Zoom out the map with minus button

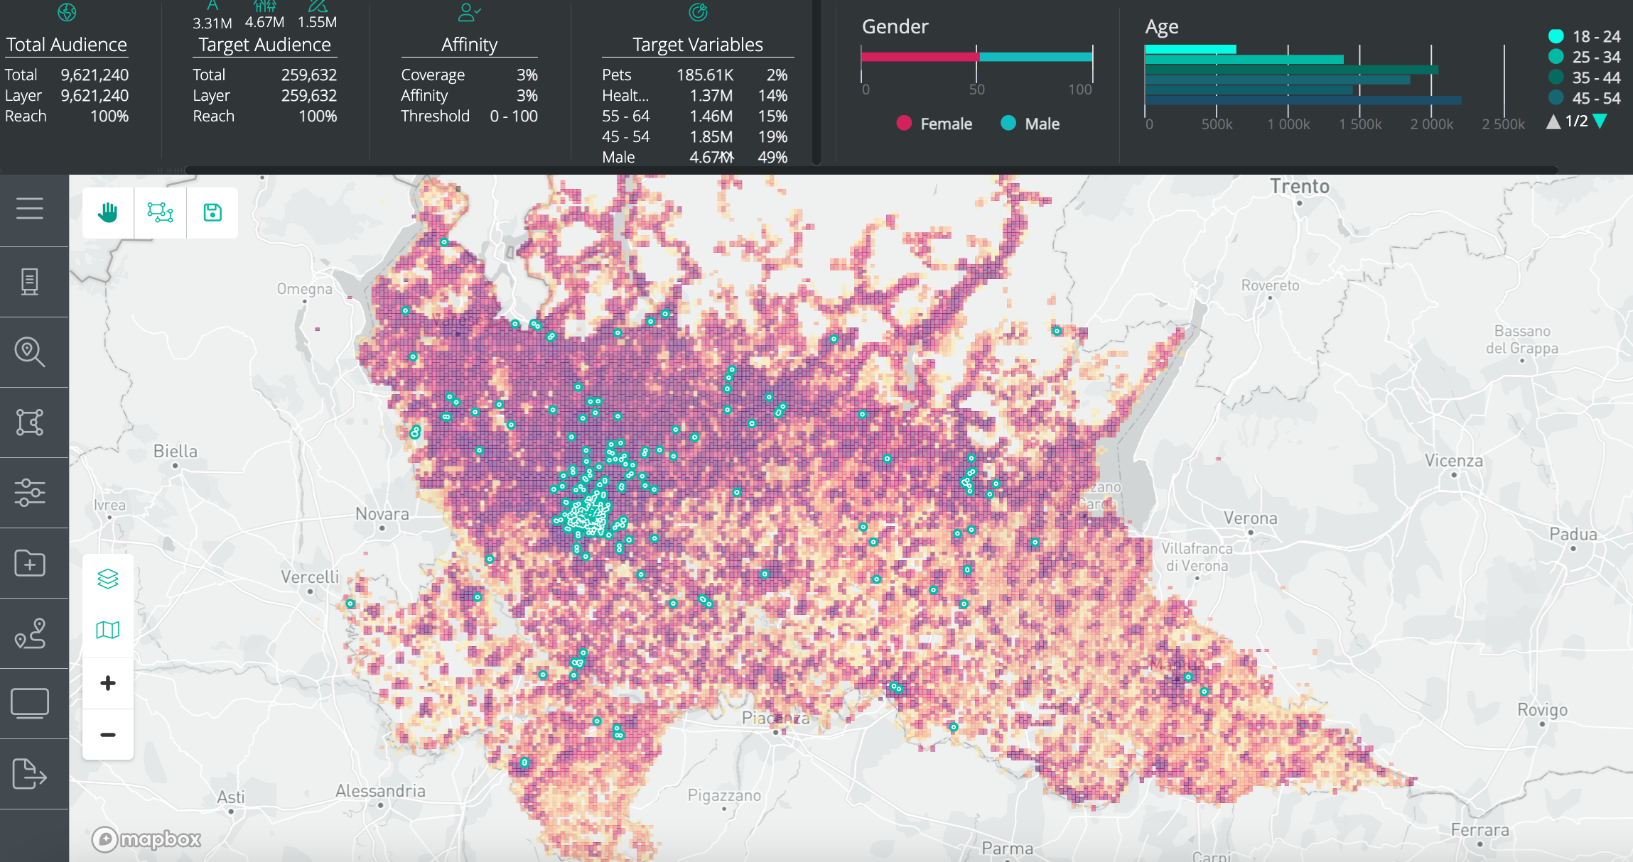108,735
